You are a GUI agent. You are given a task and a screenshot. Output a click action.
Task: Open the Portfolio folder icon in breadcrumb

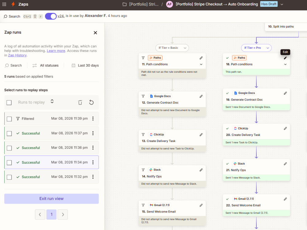pos(124,4)
